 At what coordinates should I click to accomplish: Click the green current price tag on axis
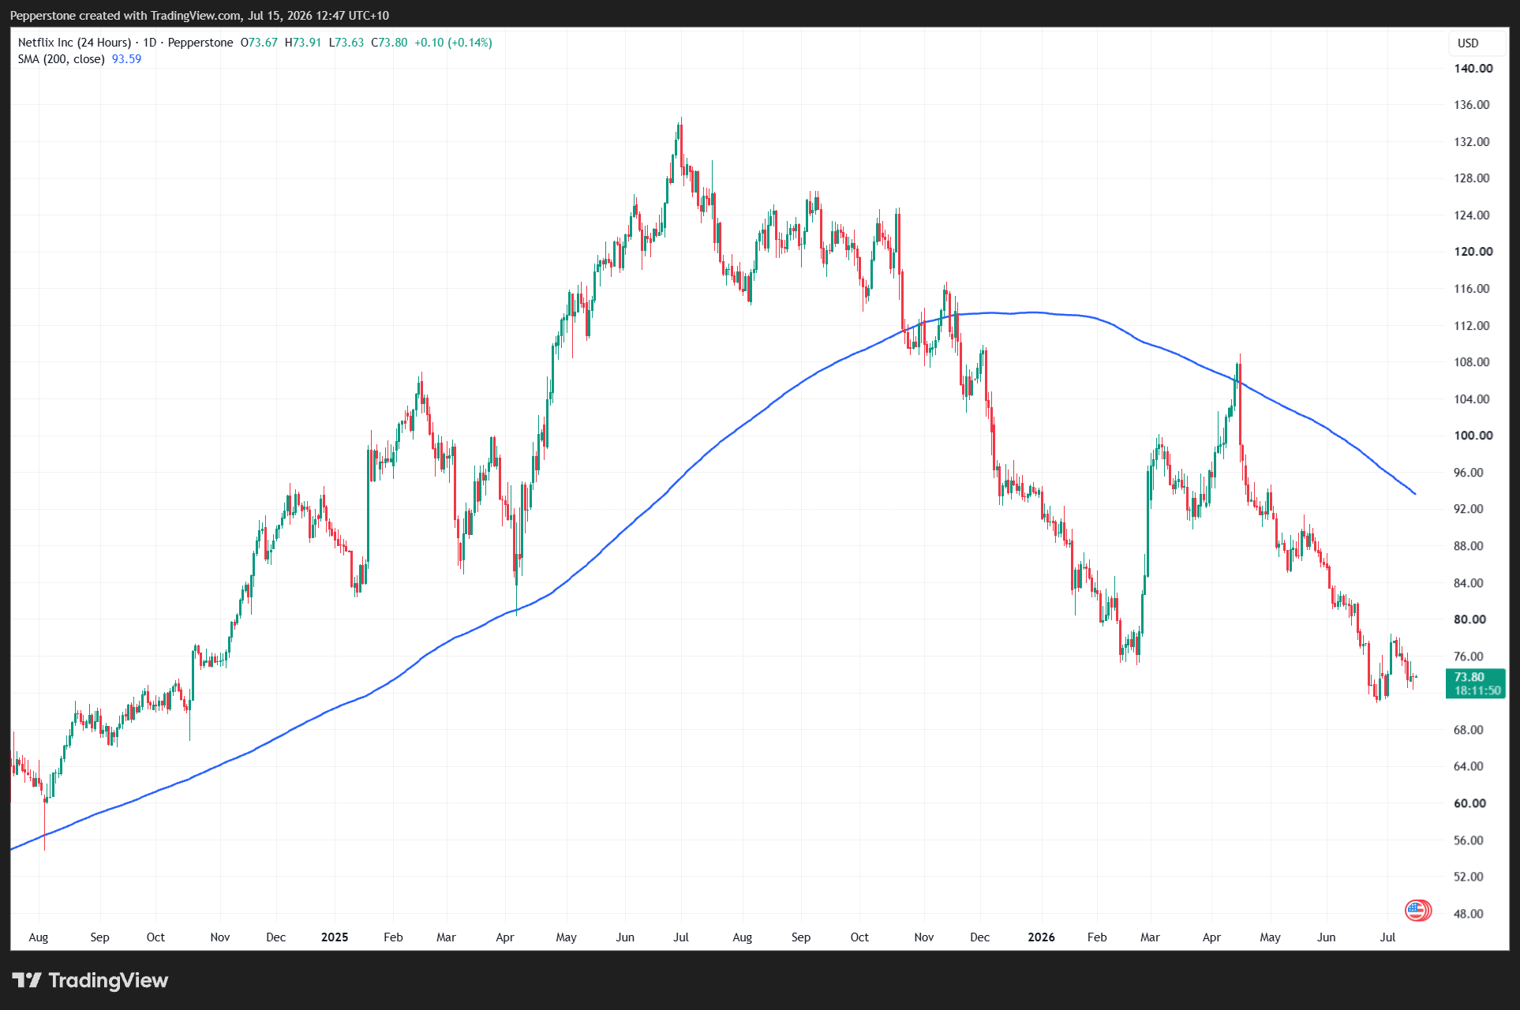(x=1476, y=683)
